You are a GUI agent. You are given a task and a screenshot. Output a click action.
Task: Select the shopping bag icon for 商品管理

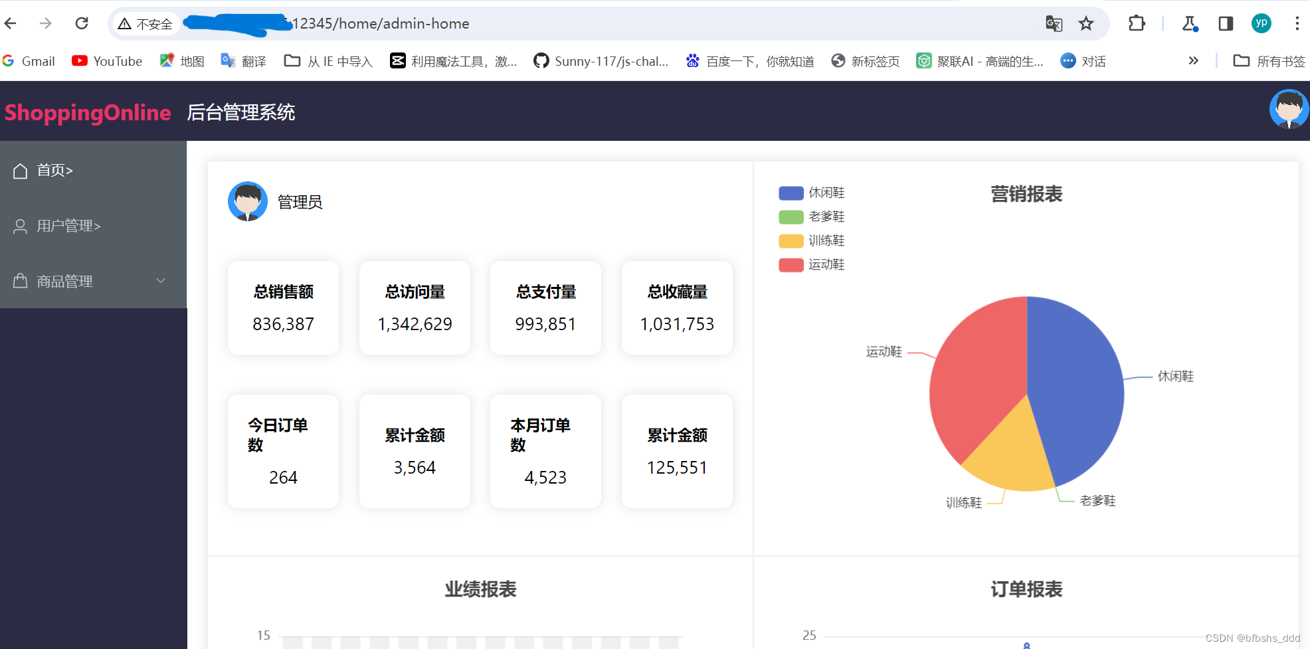[x=19, y=280]
